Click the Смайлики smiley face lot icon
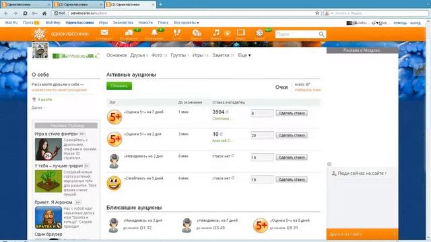Image resolution: width=431 pixels, height=242 pixels. click(114, 184)
